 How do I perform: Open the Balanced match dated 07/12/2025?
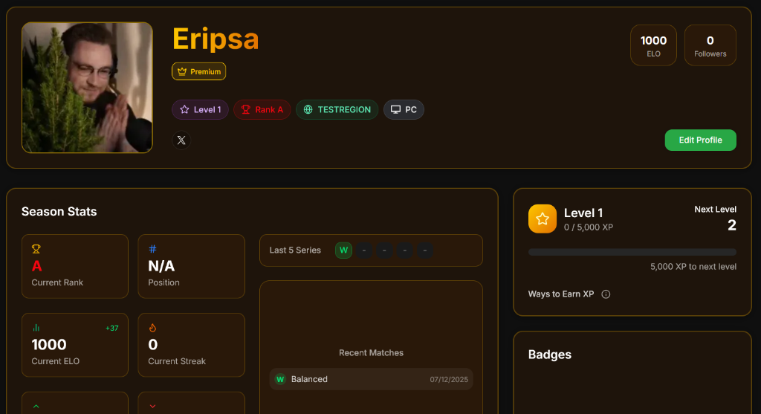coord(372,379)
